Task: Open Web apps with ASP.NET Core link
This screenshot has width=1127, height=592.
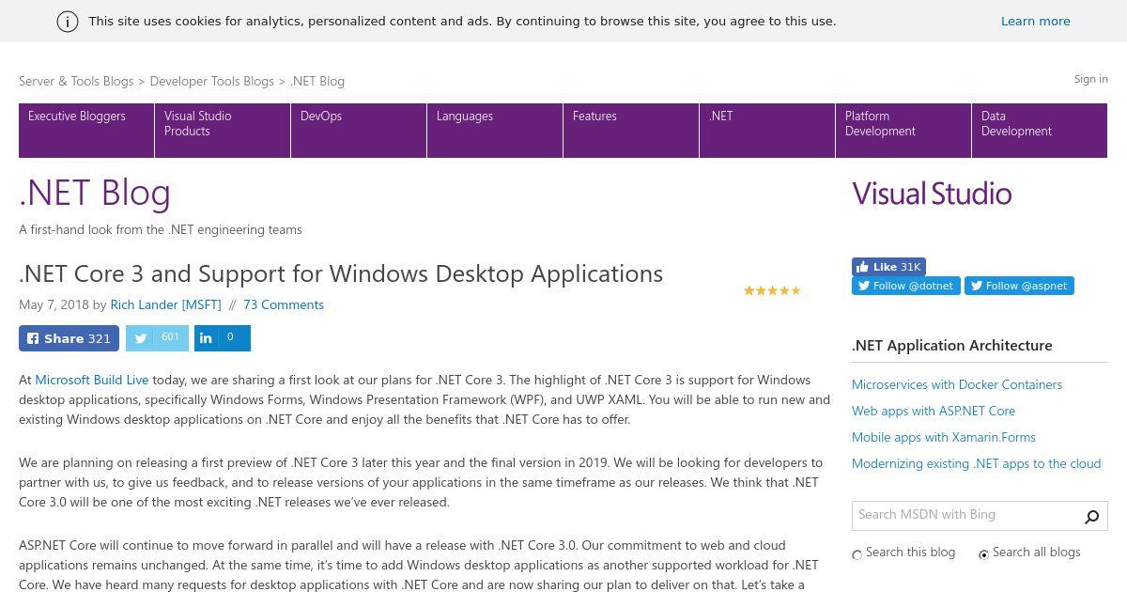Action: tap(934, 411)
